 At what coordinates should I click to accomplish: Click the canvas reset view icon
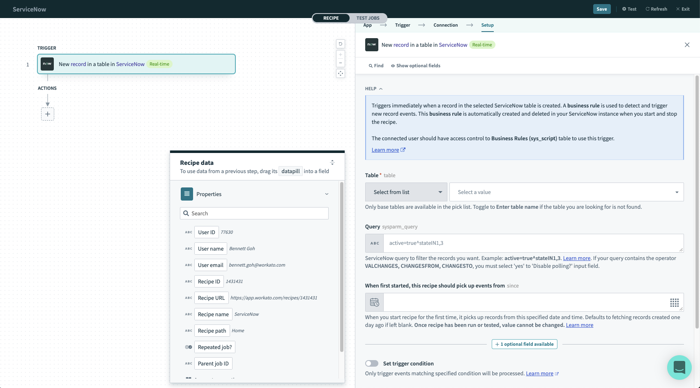pyautogui.click(x=341, y=44)
